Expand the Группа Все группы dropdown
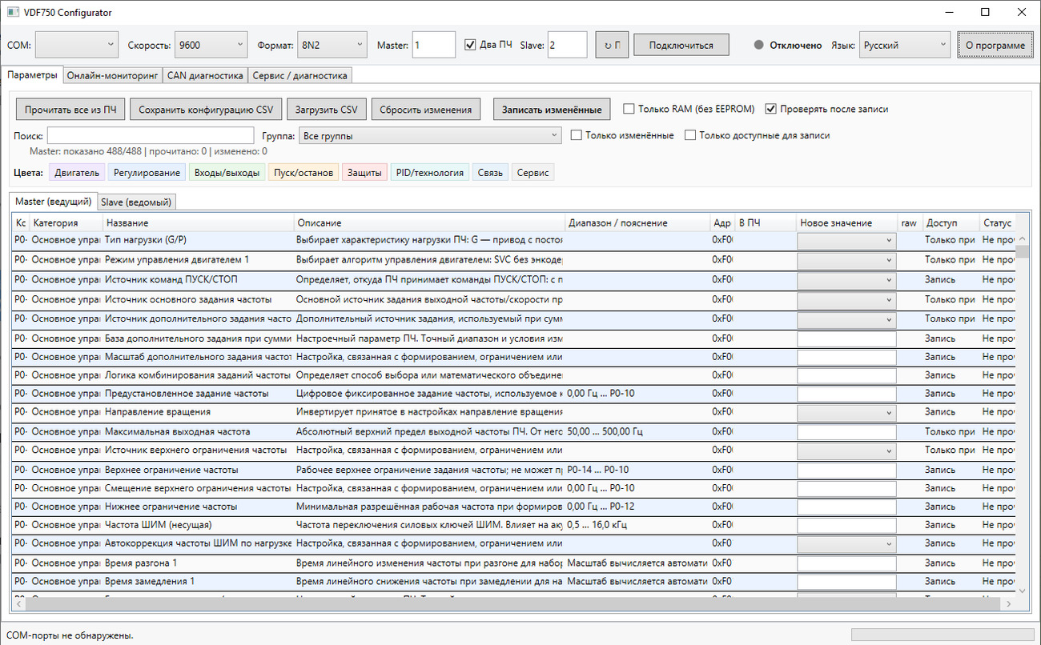 (x=430, y=136)
